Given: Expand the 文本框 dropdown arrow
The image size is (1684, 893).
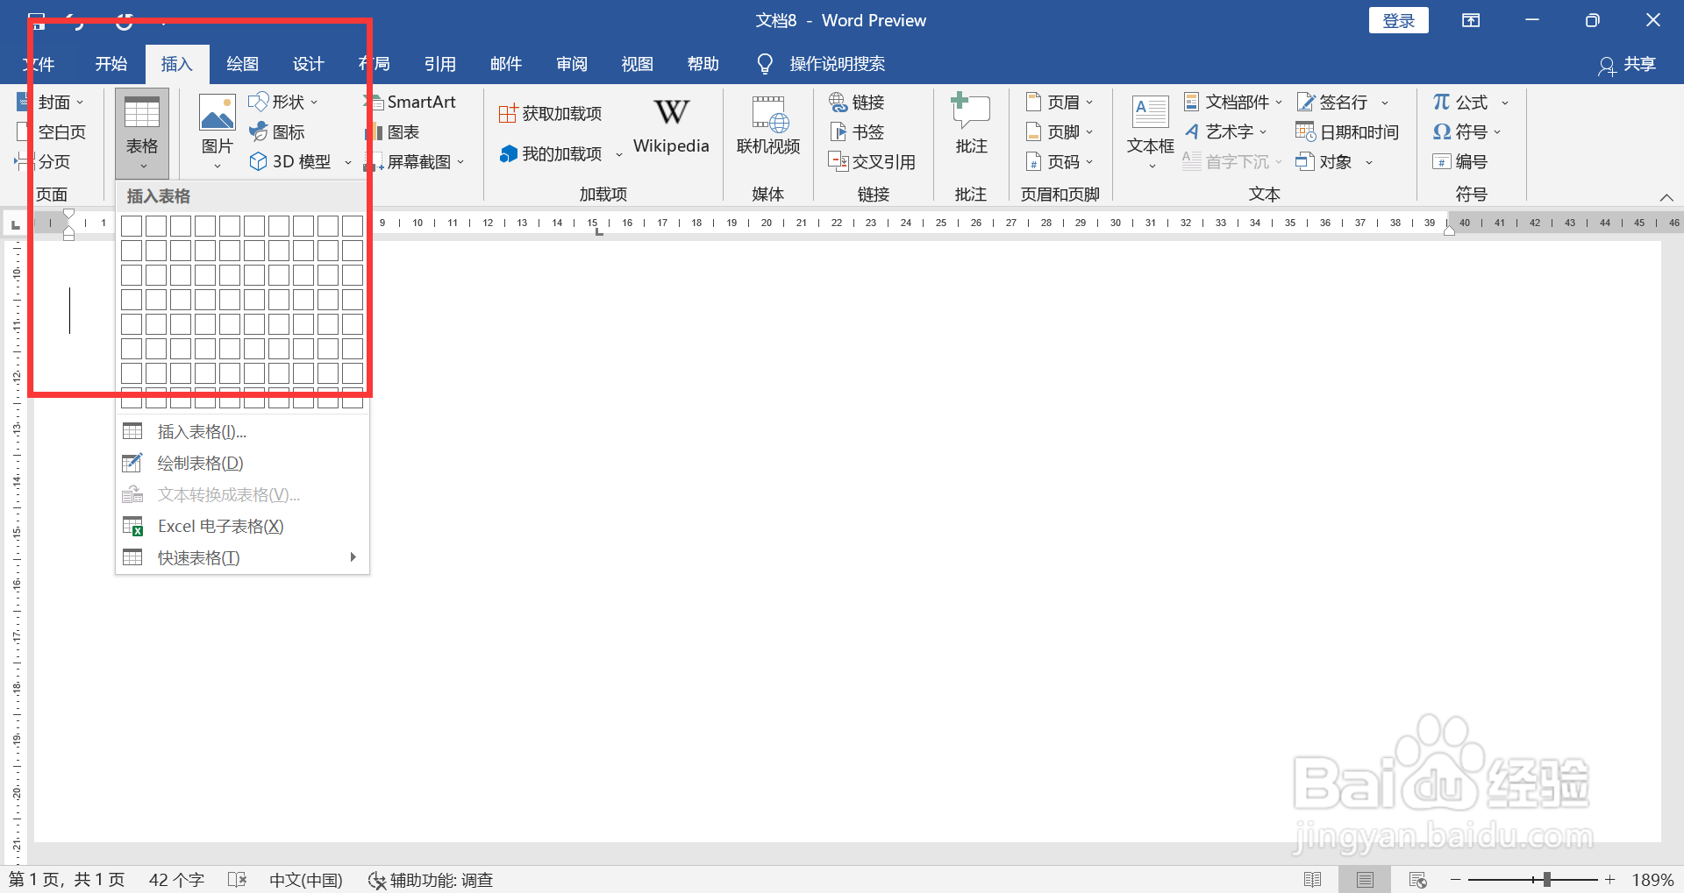Looking at the screenshot, I should coord(1152,167).
